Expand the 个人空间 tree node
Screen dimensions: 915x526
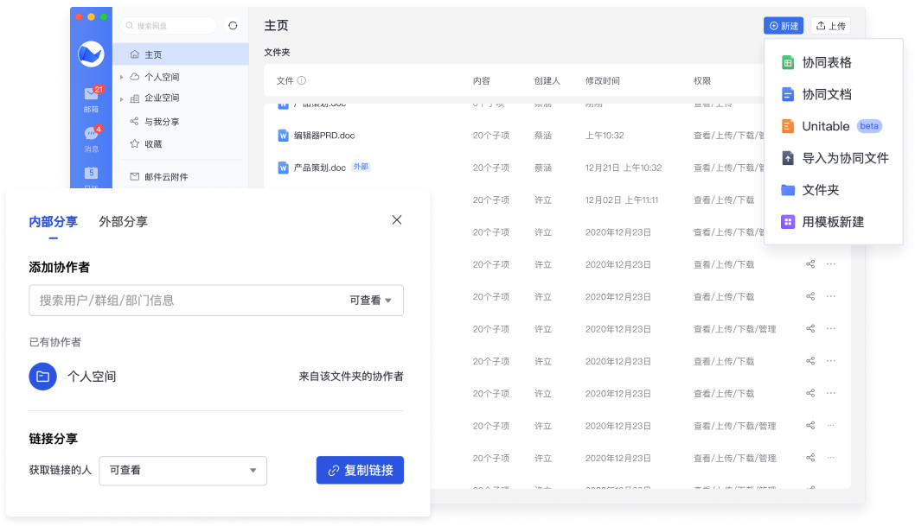[122, 77]
